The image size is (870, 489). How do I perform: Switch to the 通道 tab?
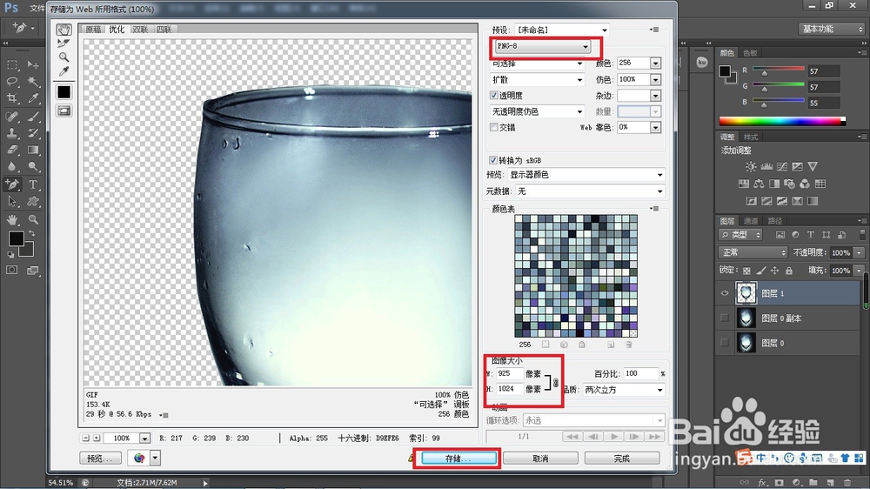(x=751, y=221)
